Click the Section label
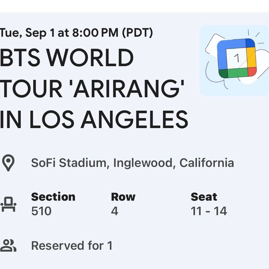 (53, 197)
